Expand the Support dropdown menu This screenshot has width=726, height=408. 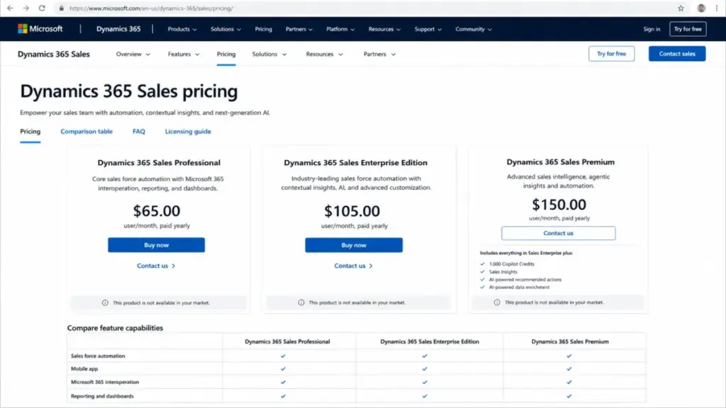pyautogui.click(x=428, y=29)
